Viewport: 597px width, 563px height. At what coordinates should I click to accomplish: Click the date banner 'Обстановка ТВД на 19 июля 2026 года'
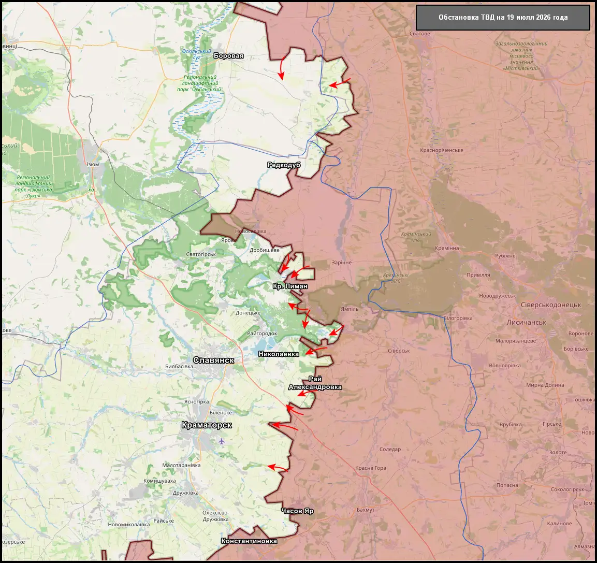503,18
